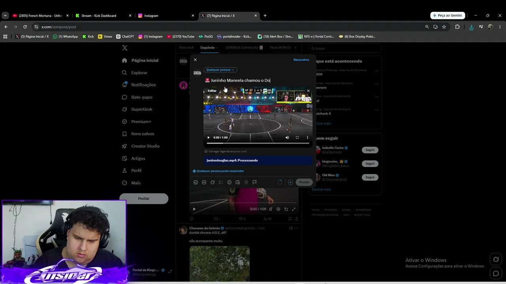506x284 pixels.
Task: Mute the attached video preview volume
Action: pyautogui.click(x=287, y=138)
